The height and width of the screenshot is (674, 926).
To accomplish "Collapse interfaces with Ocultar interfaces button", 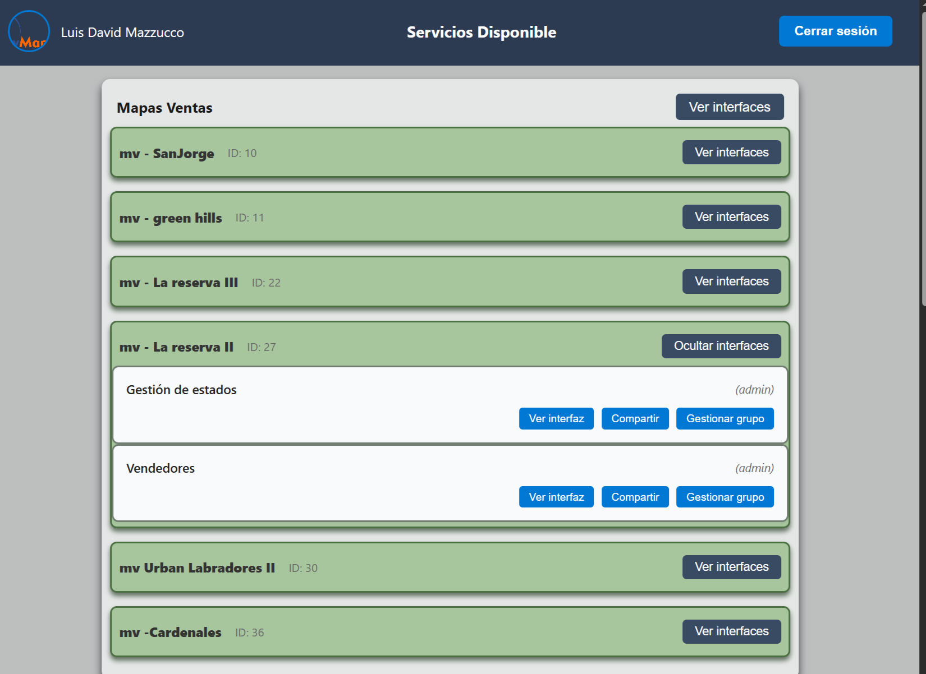I will point(721,346).
